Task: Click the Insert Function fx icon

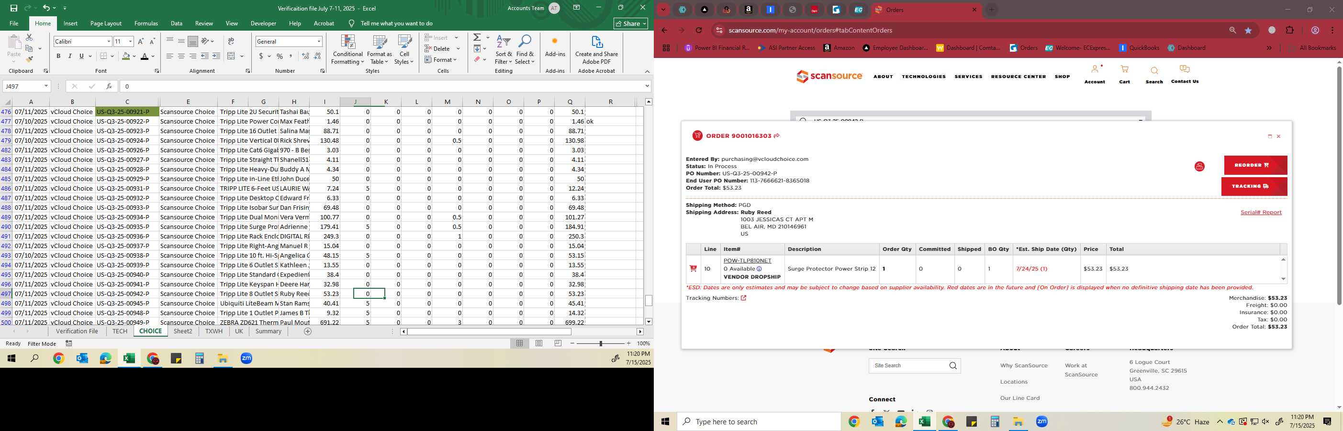Action: click(x=109, y=86)
